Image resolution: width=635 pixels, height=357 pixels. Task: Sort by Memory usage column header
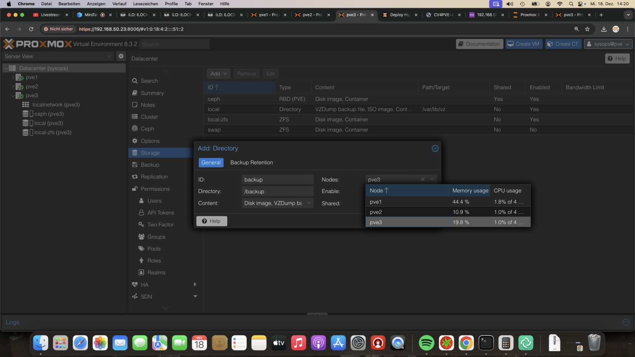coord(469,191)
